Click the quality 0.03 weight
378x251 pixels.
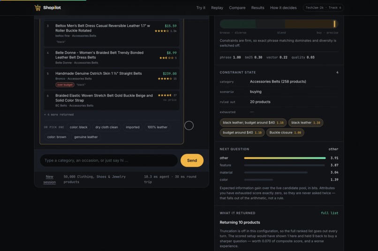(x=303, y=57)
